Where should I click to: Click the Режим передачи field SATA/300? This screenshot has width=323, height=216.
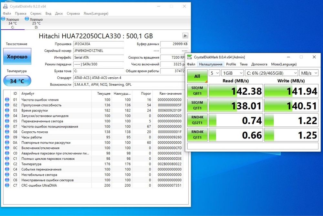99,64
